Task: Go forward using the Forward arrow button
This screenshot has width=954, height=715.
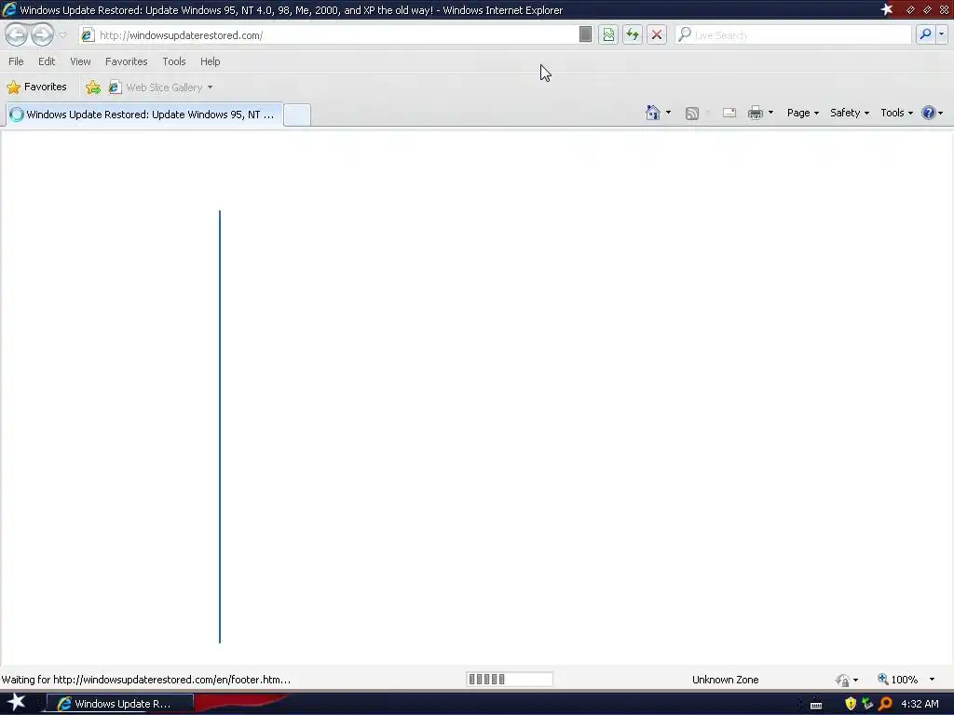Action: tap(42, 34)
